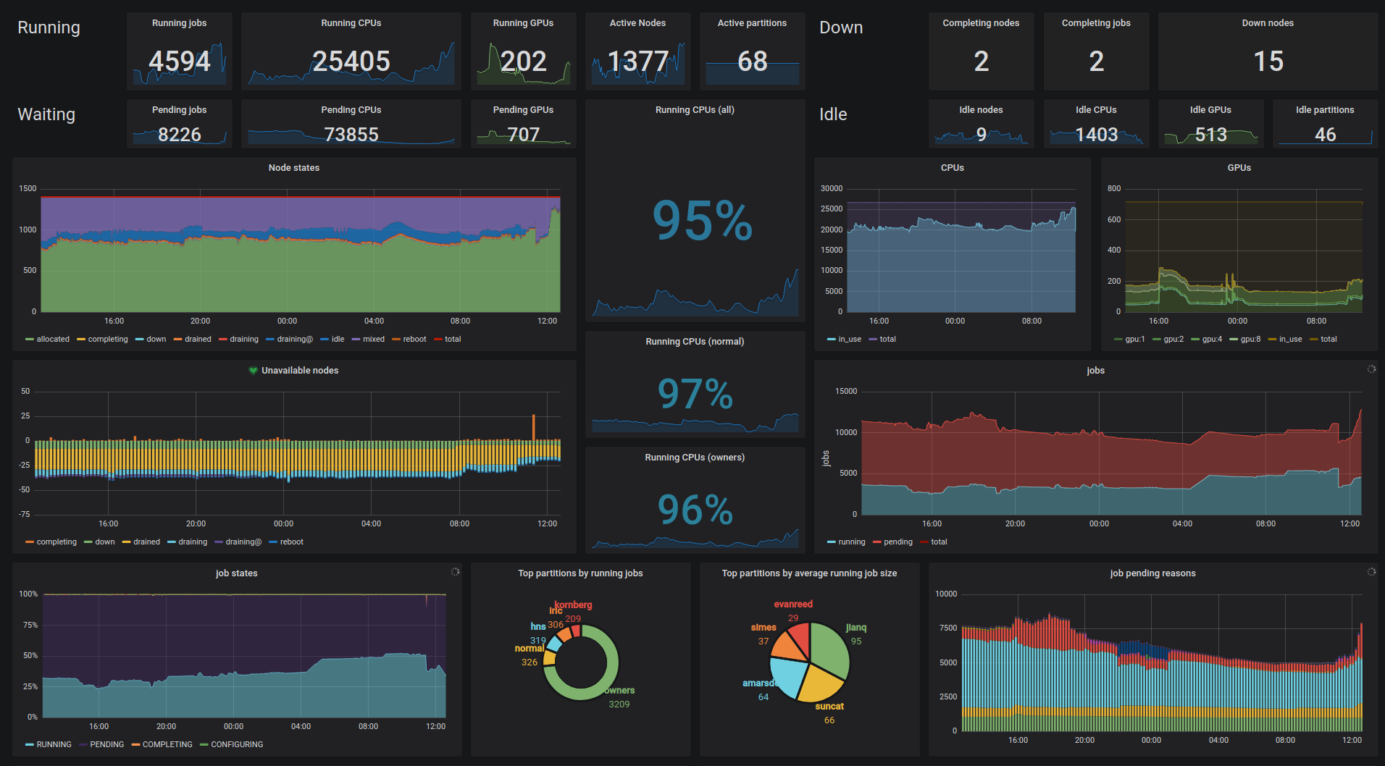Click the jianq label in the pie chart
The height and width of the screenshot is (766, 1385).
coord(856,628)
